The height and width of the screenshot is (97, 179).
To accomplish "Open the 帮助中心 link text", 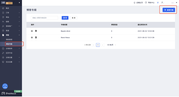I will 151,3.
